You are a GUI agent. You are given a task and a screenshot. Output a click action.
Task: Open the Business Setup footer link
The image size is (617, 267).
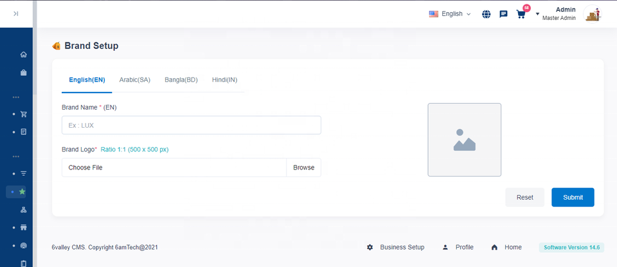coord(402,247)
